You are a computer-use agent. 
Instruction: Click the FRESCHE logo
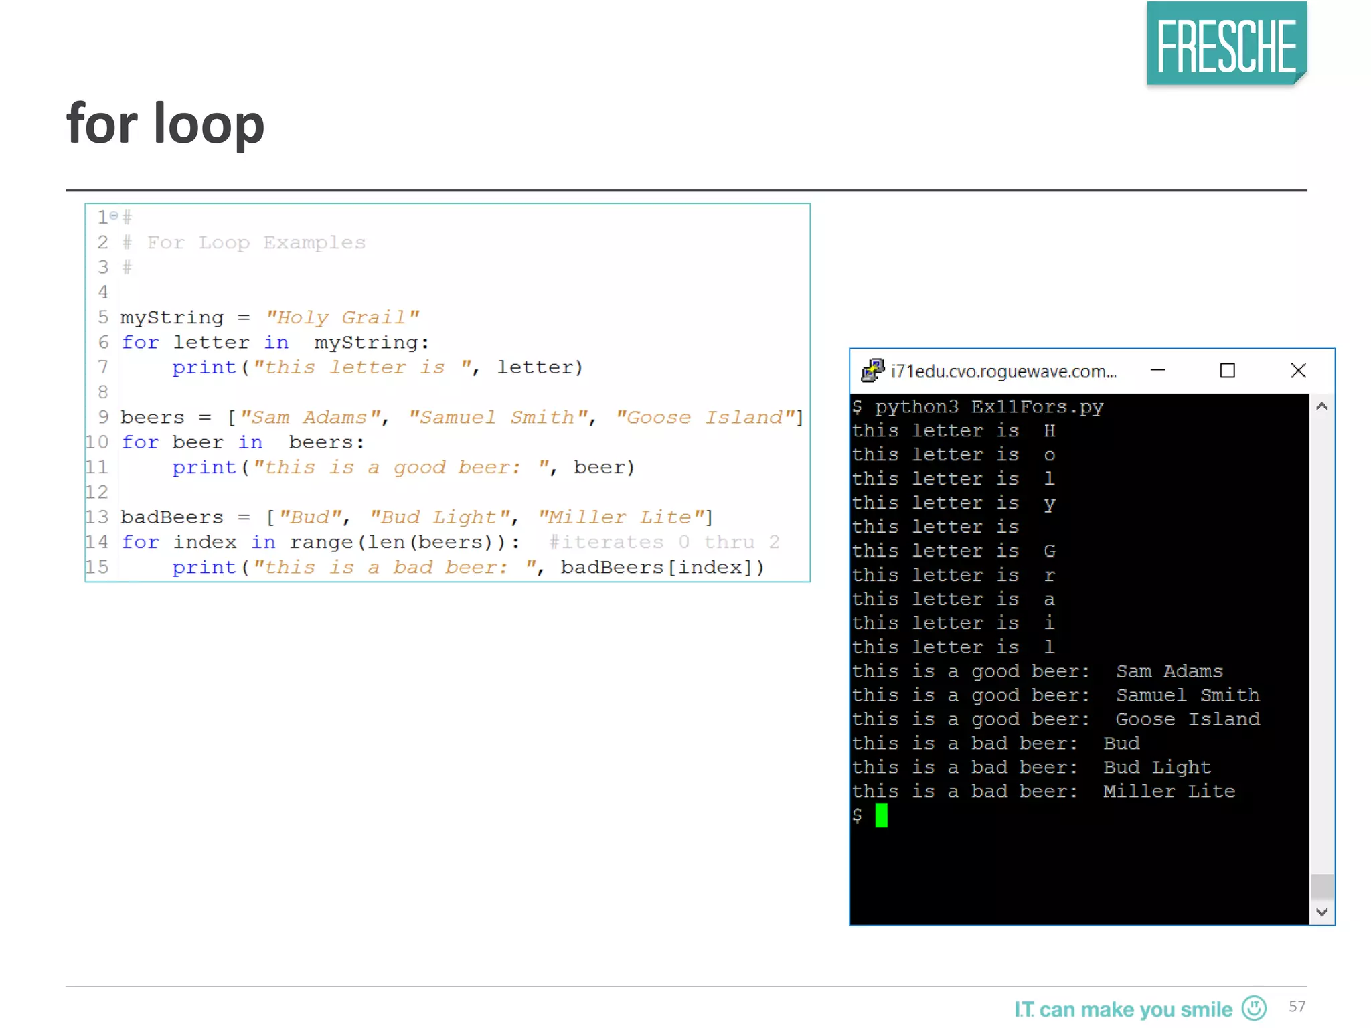[x=1226, y=44]
